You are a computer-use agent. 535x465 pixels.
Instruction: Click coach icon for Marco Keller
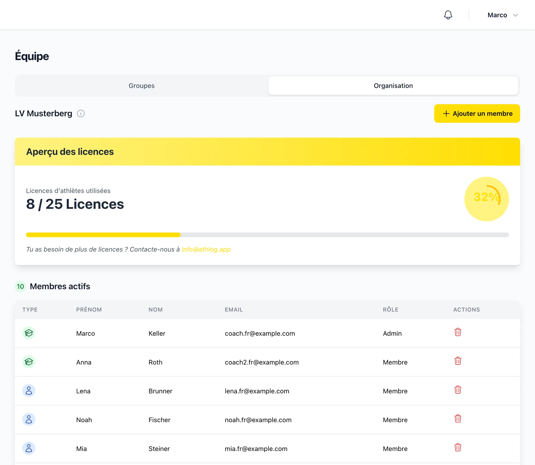tap(29, 333)
